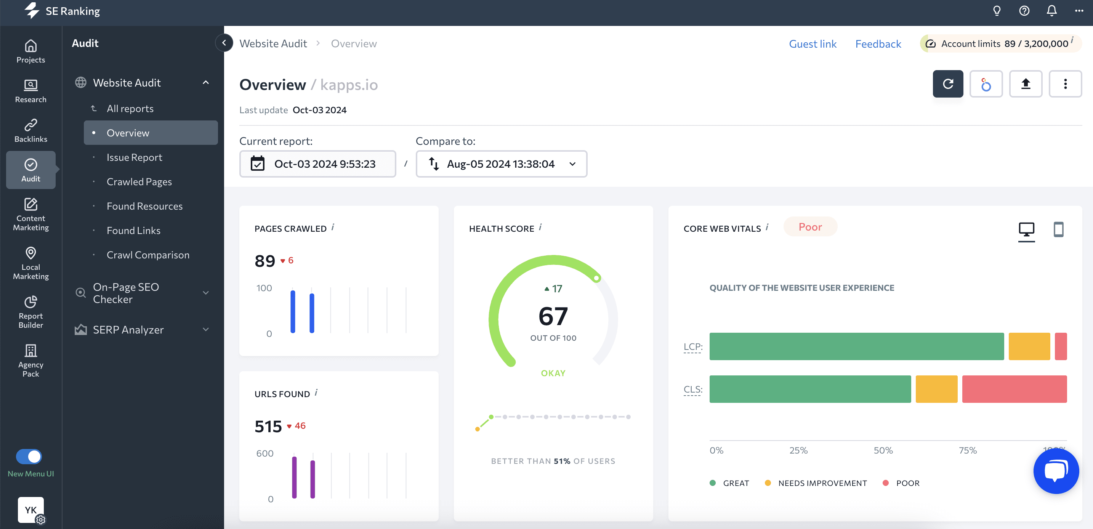The width and height of the screenshot is (1093, 529).
Task: Open the Looker Studio integration button
Action: [986, 84]
